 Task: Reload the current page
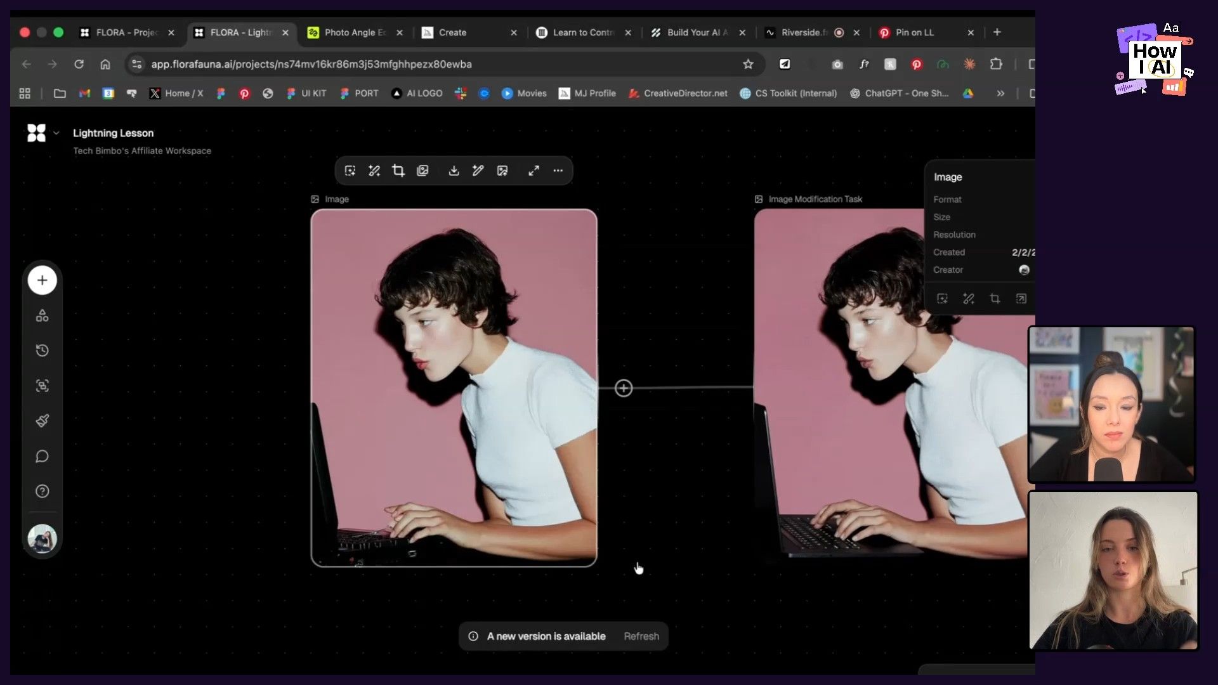tap(79, 64)
